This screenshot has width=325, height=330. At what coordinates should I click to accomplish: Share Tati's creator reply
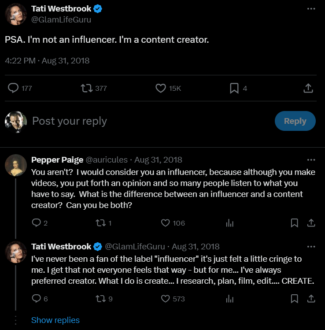pyautogui.click(x=310, y=299)
